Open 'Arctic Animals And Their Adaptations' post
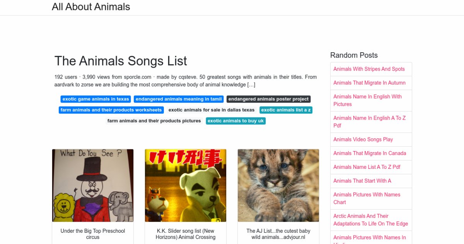The width and height of the screenshot is (464, 244). tap(370, 220)
